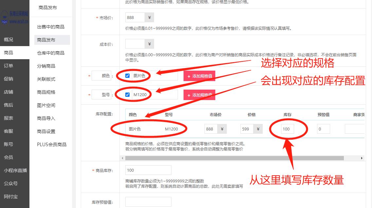Click the 市场价 input field with 888
Image resolution: width=372 pixels, height=208 pixels.
[135, 17]
